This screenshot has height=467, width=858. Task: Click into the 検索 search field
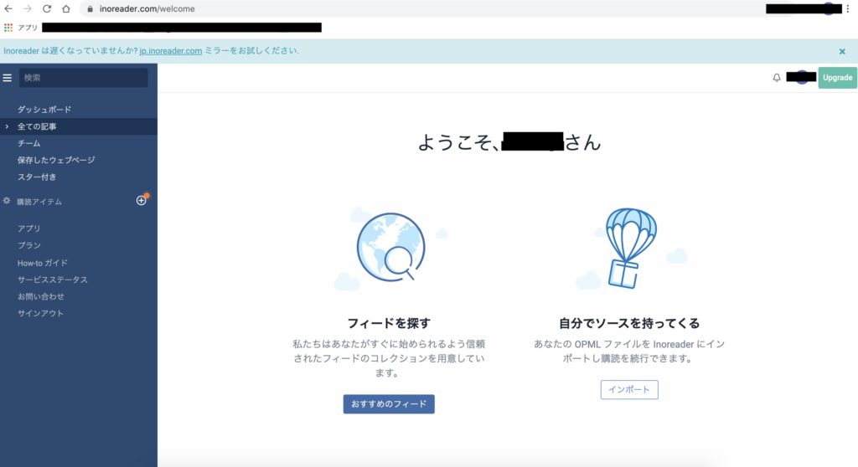[83, 78]
